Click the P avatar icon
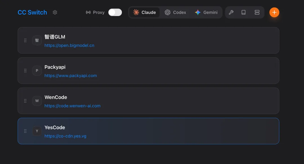The image size is (304, 164). (x=37, y=71)
